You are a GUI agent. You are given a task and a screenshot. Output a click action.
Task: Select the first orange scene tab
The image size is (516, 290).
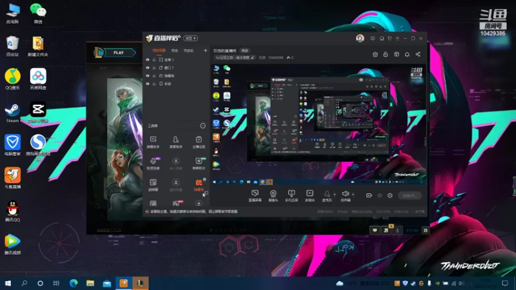coord(159,51)
